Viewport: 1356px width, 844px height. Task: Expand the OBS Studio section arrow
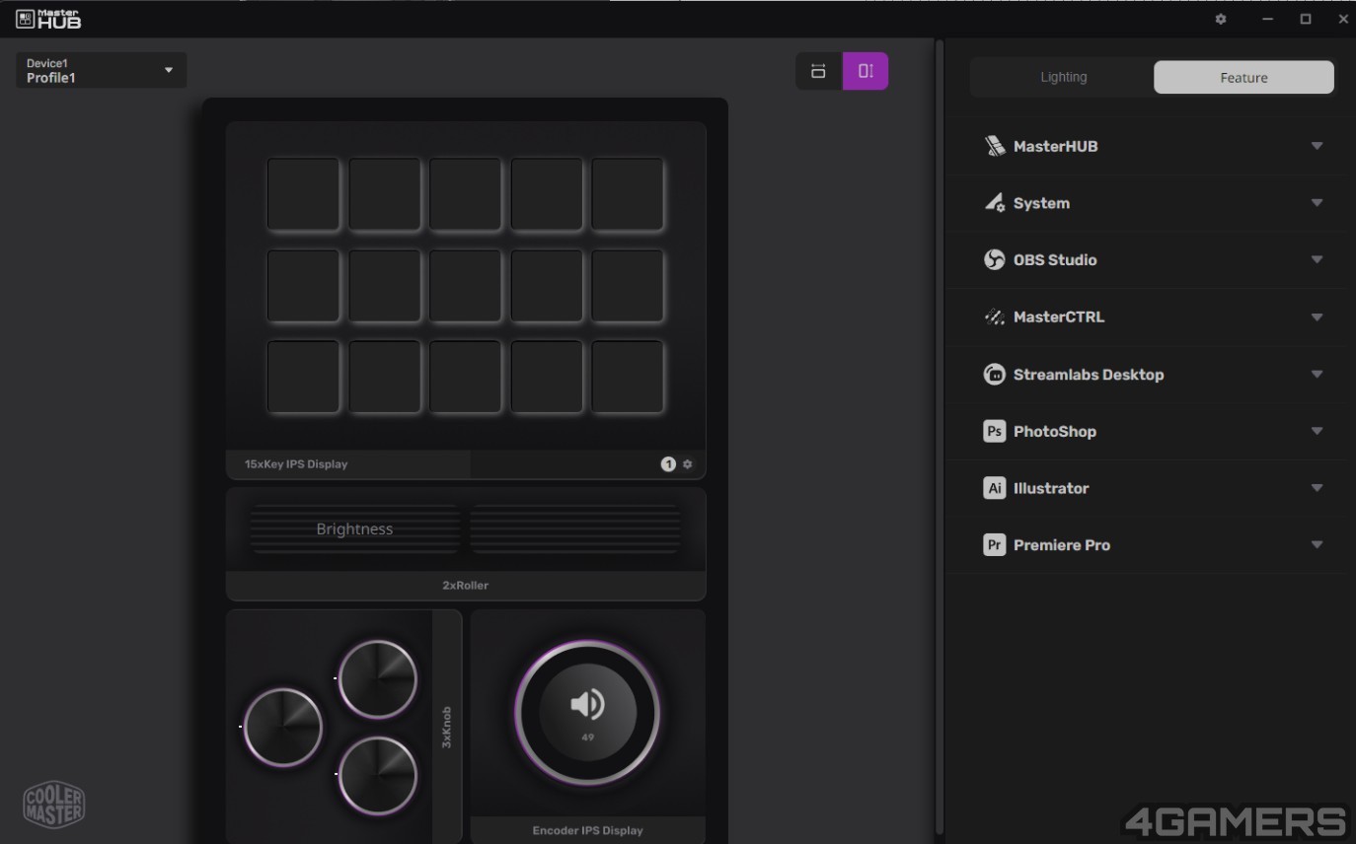coord(1317,259)
